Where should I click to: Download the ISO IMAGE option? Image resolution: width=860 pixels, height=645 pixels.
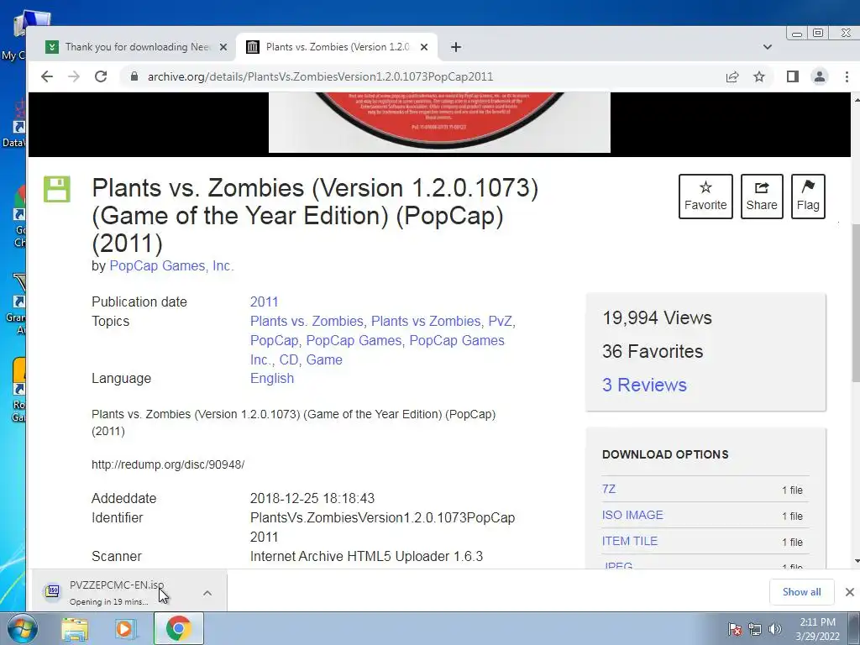[x=632, y=515]
